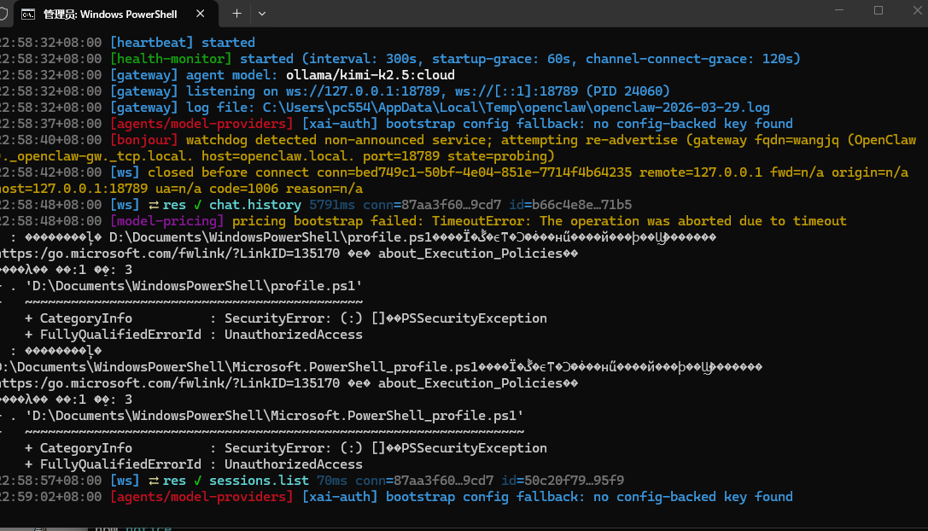Close the terminal window
The height and width of the screenshot is (531, 928).
[917, 10]
